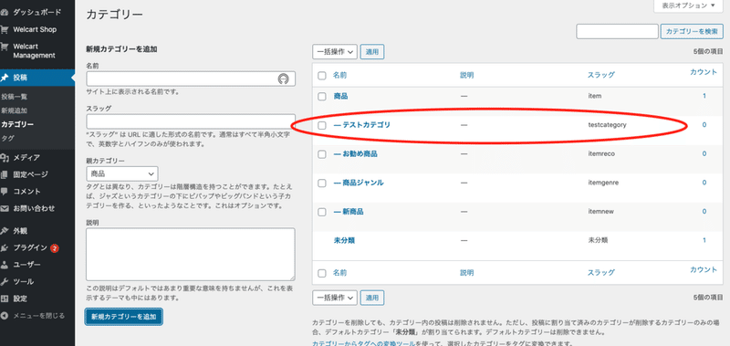The height and width of the screenshot is (346, 730).
Task: Check the box for 新商品
Action: coord(322,212)
